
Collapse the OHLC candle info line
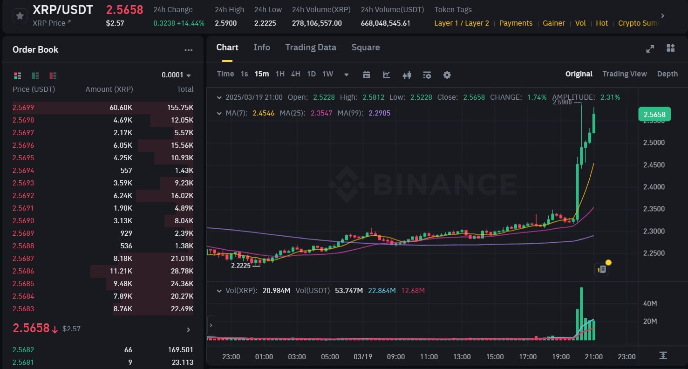coord(219,97)
